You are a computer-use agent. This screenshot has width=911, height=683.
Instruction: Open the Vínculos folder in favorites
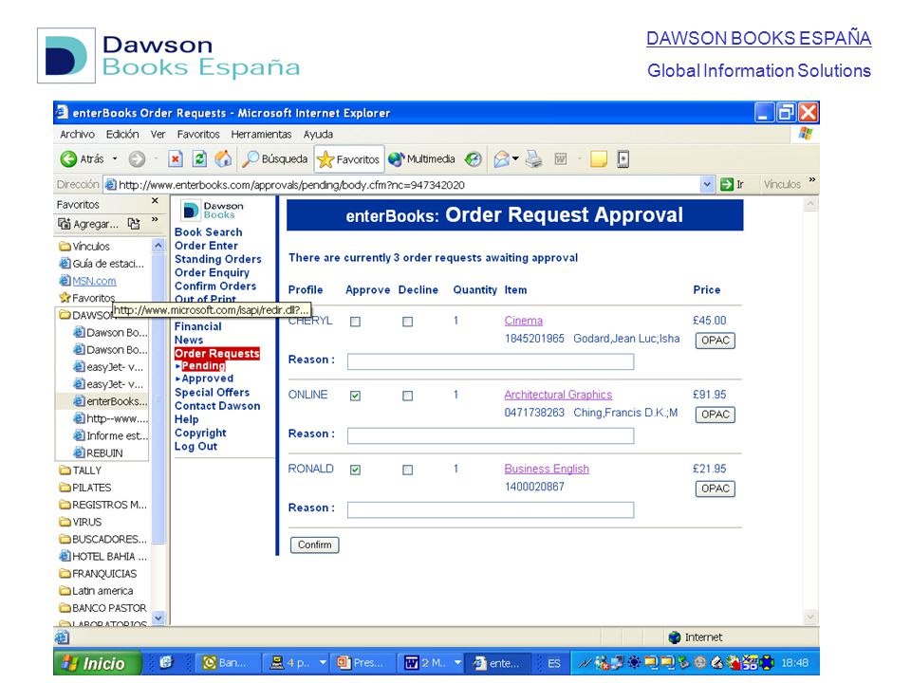84,247
